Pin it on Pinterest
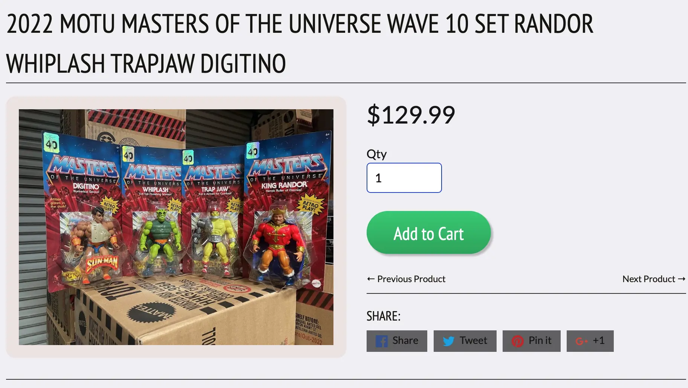This screenshot has width=688, height=388. click(x=532, y=341)
